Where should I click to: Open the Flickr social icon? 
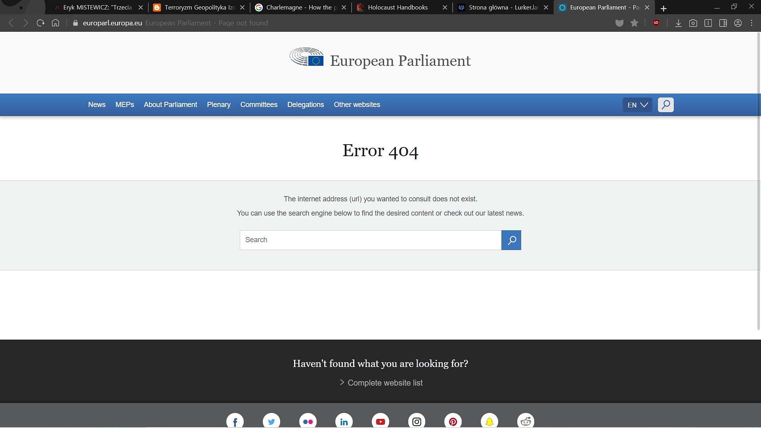coord(308,421)
